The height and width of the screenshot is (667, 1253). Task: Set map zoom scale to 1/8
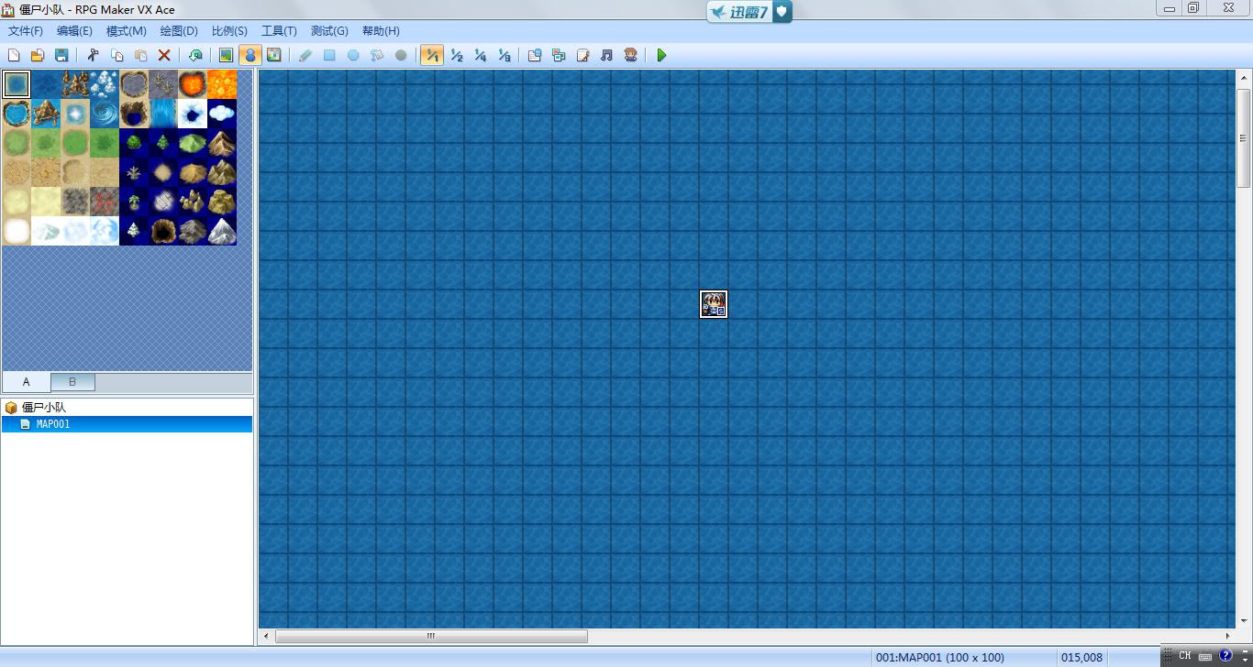click(x=504, y=56)
